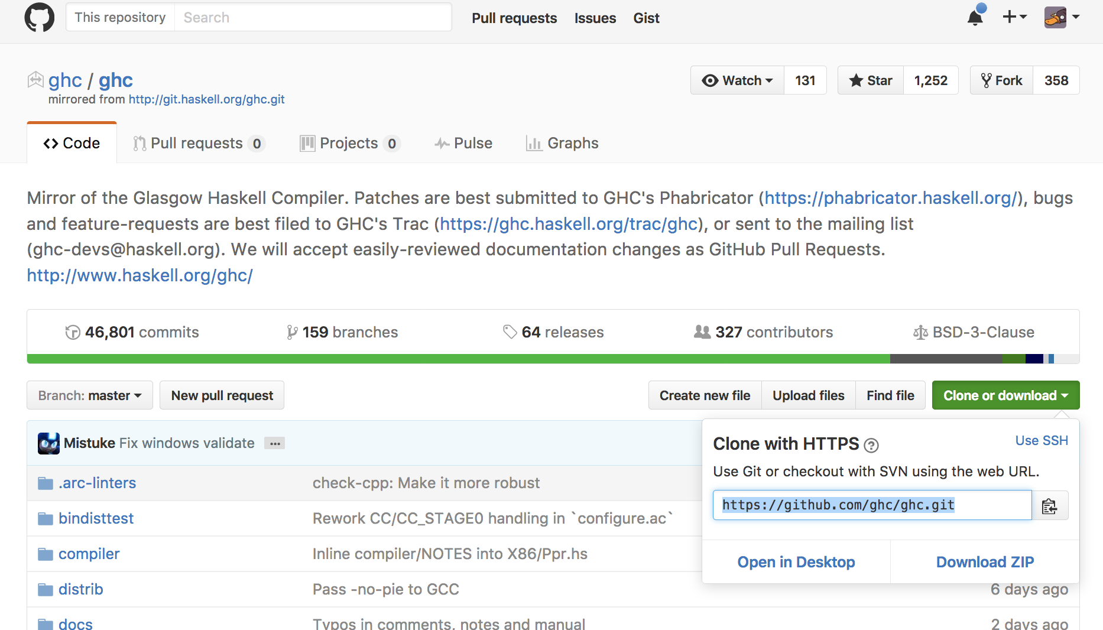Screen dimensions: 1103x630
Task: Focus the repository search field
Action: [x=313, y=17]
